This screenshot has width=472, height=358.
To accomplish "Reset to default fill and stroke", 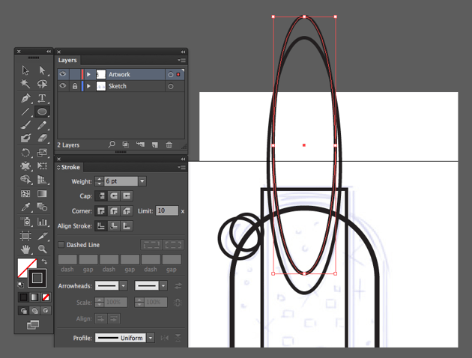I will click(x=20, y=285).
